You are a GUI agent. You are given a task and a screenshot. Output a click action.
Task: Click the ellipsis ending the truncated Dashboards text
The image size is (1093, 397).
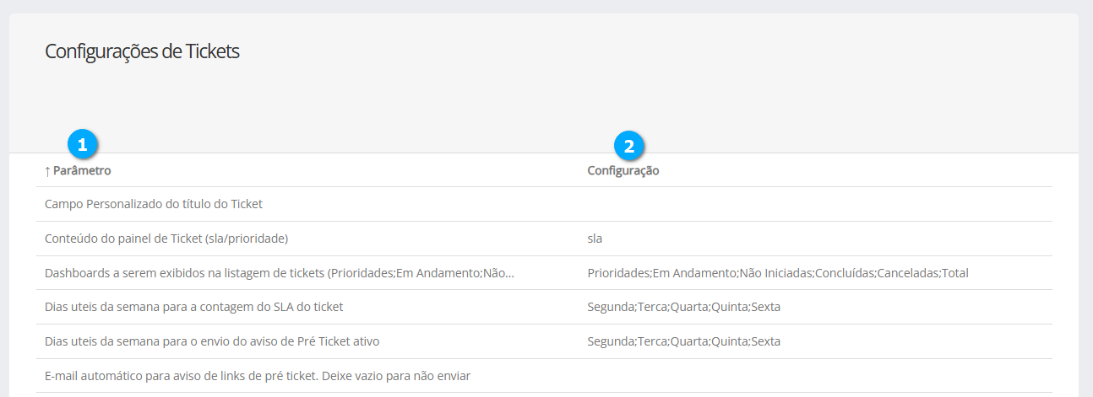coord(508,273)
